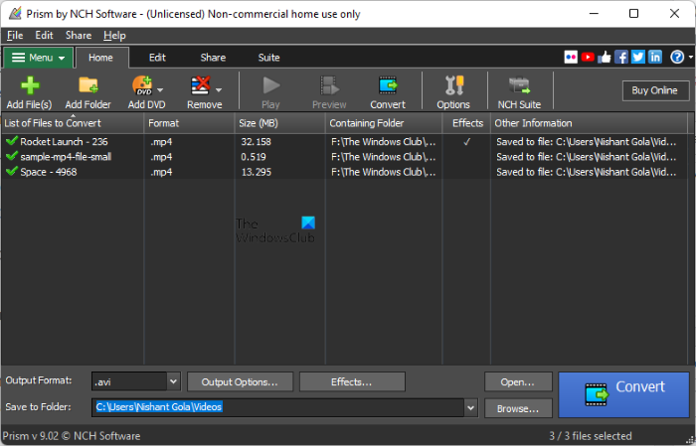The height and width of the screenshot is (446, 696).
Task: Open the File menu
Action: [x=15, y=36]
